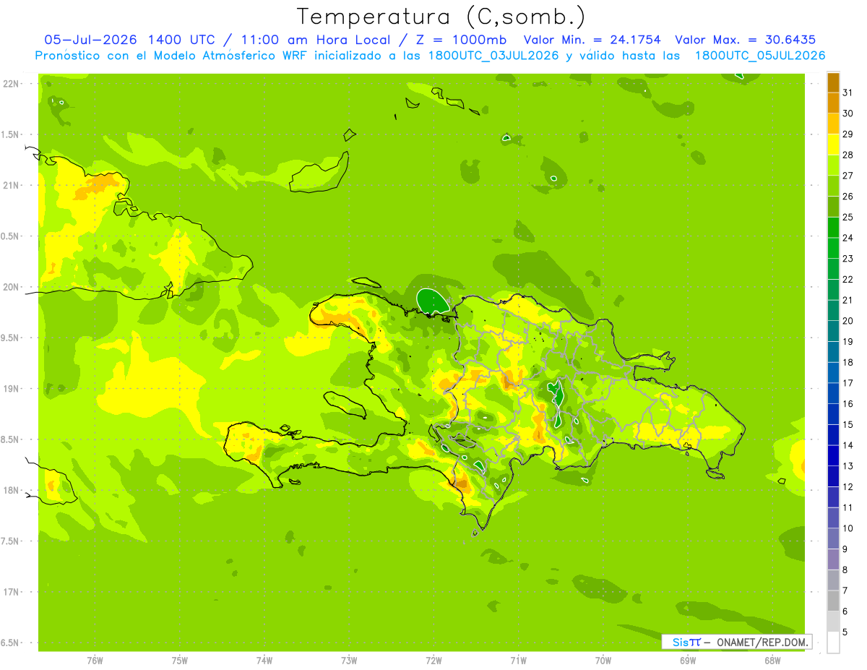Click the 'ONAMET/REP.DOM.' credit label
867x670 pixels.
point(762,642)
